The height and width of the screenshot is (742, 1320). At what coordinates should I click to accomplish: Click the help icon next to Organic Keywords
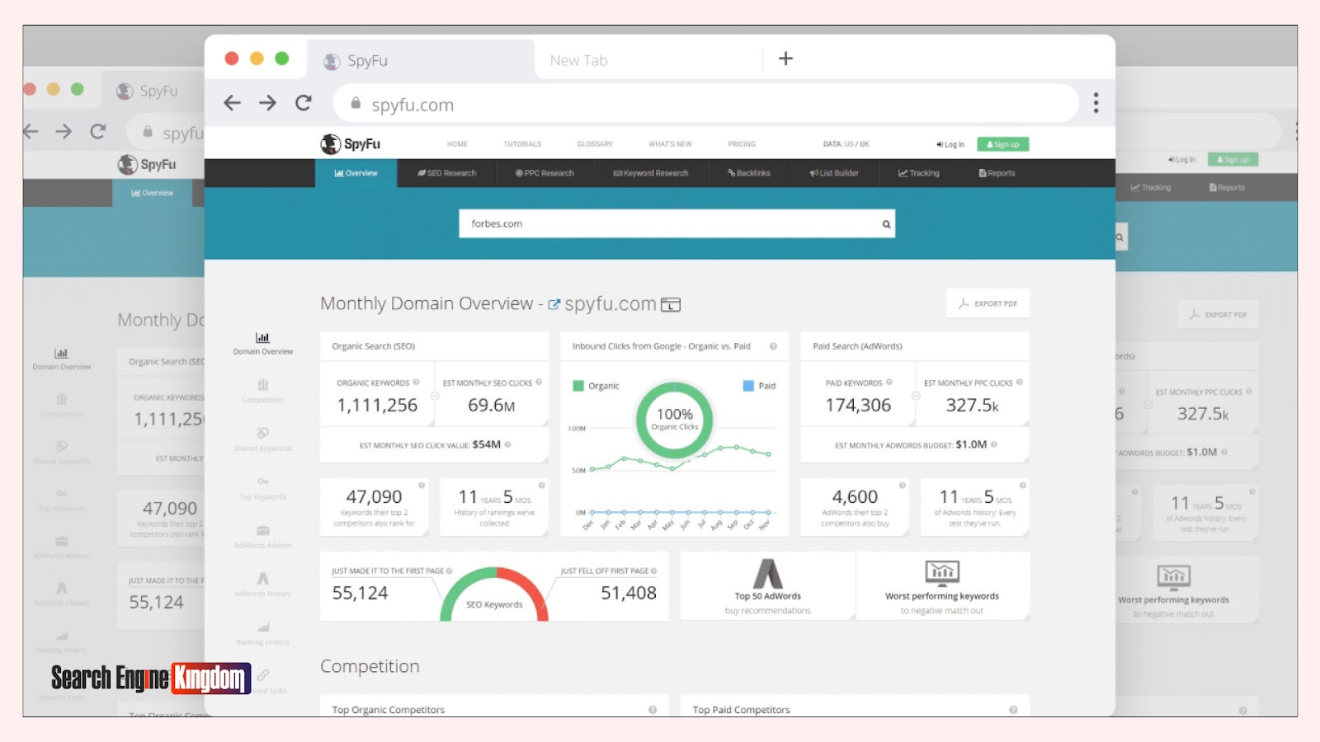(416, 383)
